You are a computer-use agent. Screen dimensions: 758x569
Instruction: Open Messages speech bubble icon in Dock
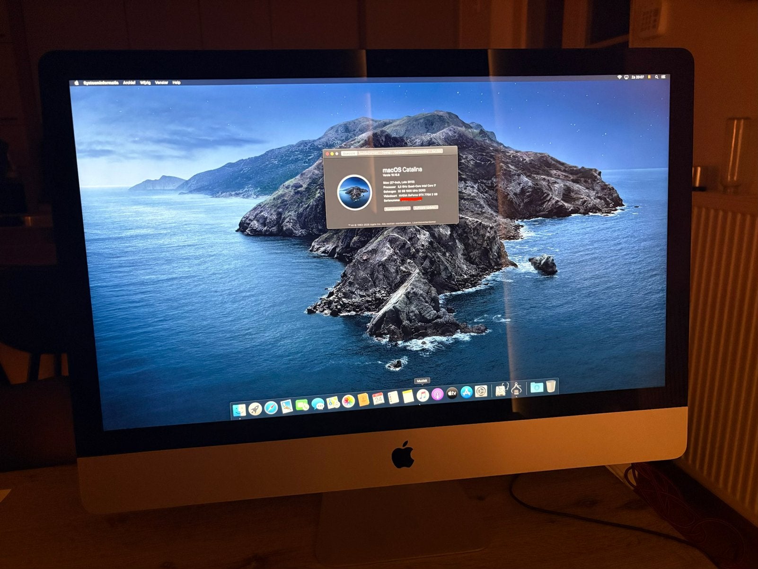coord(318,404)
